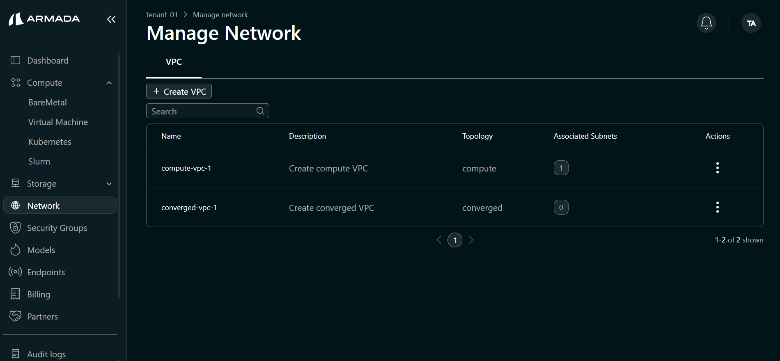
Task: Select page 1 in pagination
Action: pyautogui.click(x=455, y=240)
